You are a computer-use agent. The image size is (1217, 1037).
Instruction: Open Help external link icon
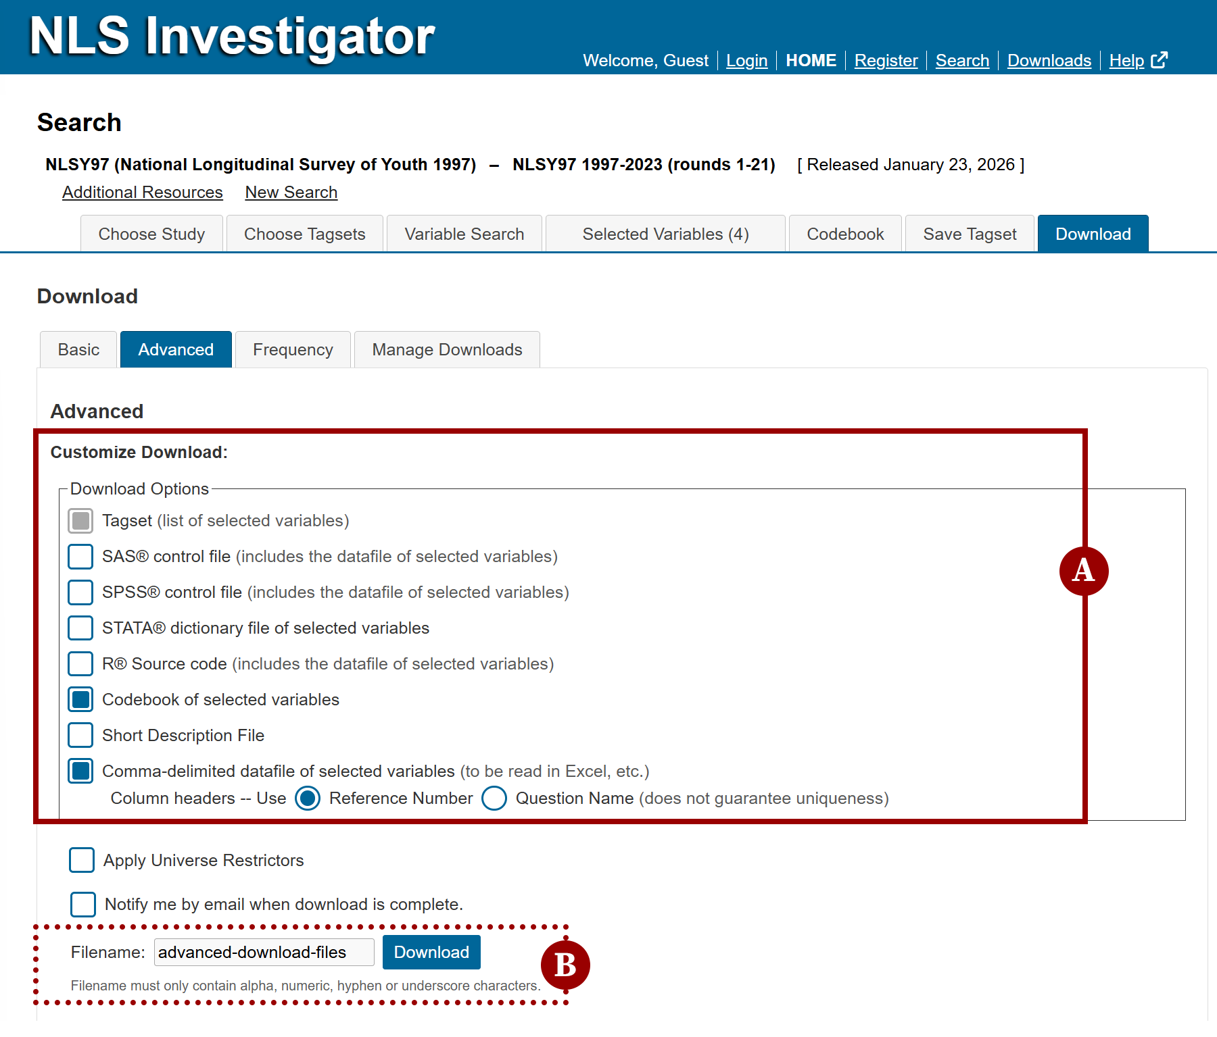(x=1159, y=60)
